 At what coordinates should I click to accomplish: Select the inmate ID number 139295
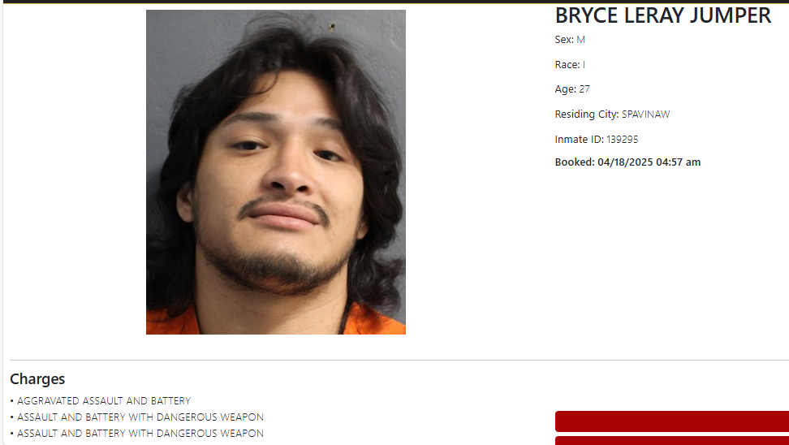[x=622, y=140]
